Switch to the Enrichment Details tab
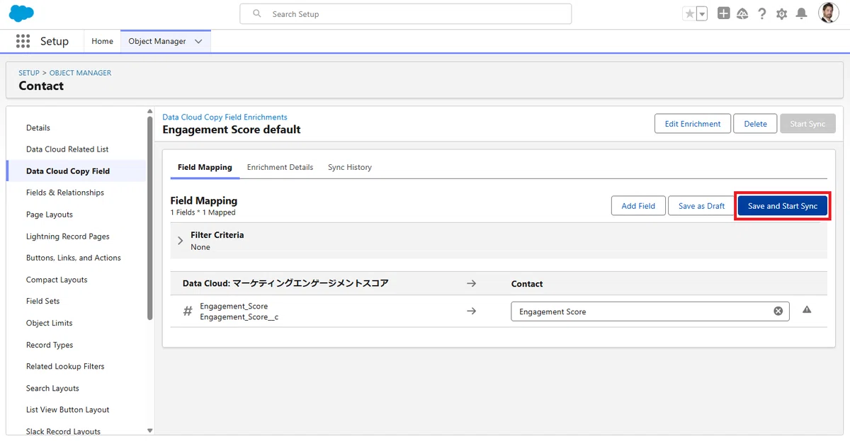 pos(280,167)
